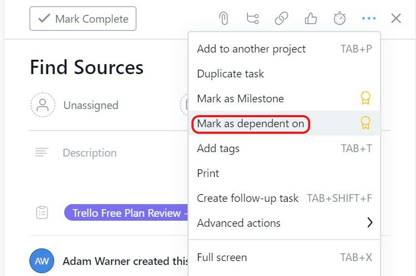The height and width of the screenshot is (276, 416).
Task: Click the three-dot more actions icon
Action: click(x=368, y=19)
